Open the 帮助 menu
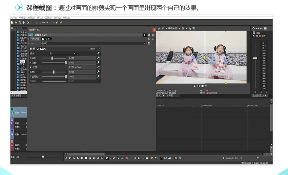The width and height of the screenshot is (288, 175). [66, 18]
